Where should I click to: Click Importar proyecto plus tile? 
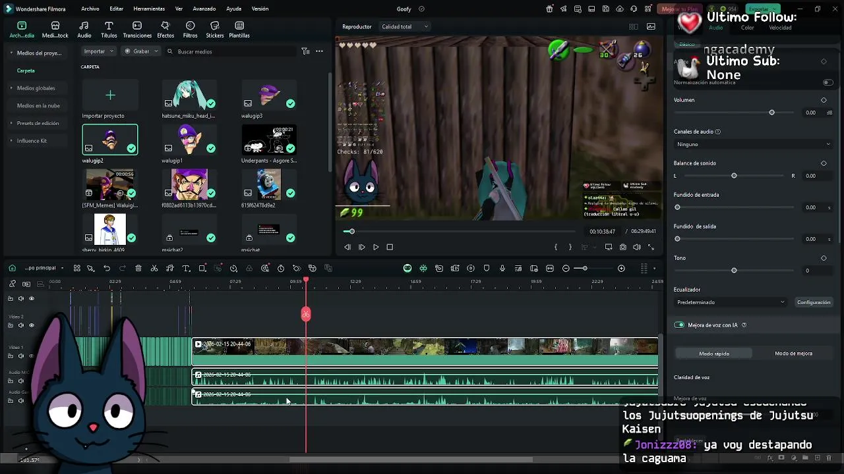[110, 95]
